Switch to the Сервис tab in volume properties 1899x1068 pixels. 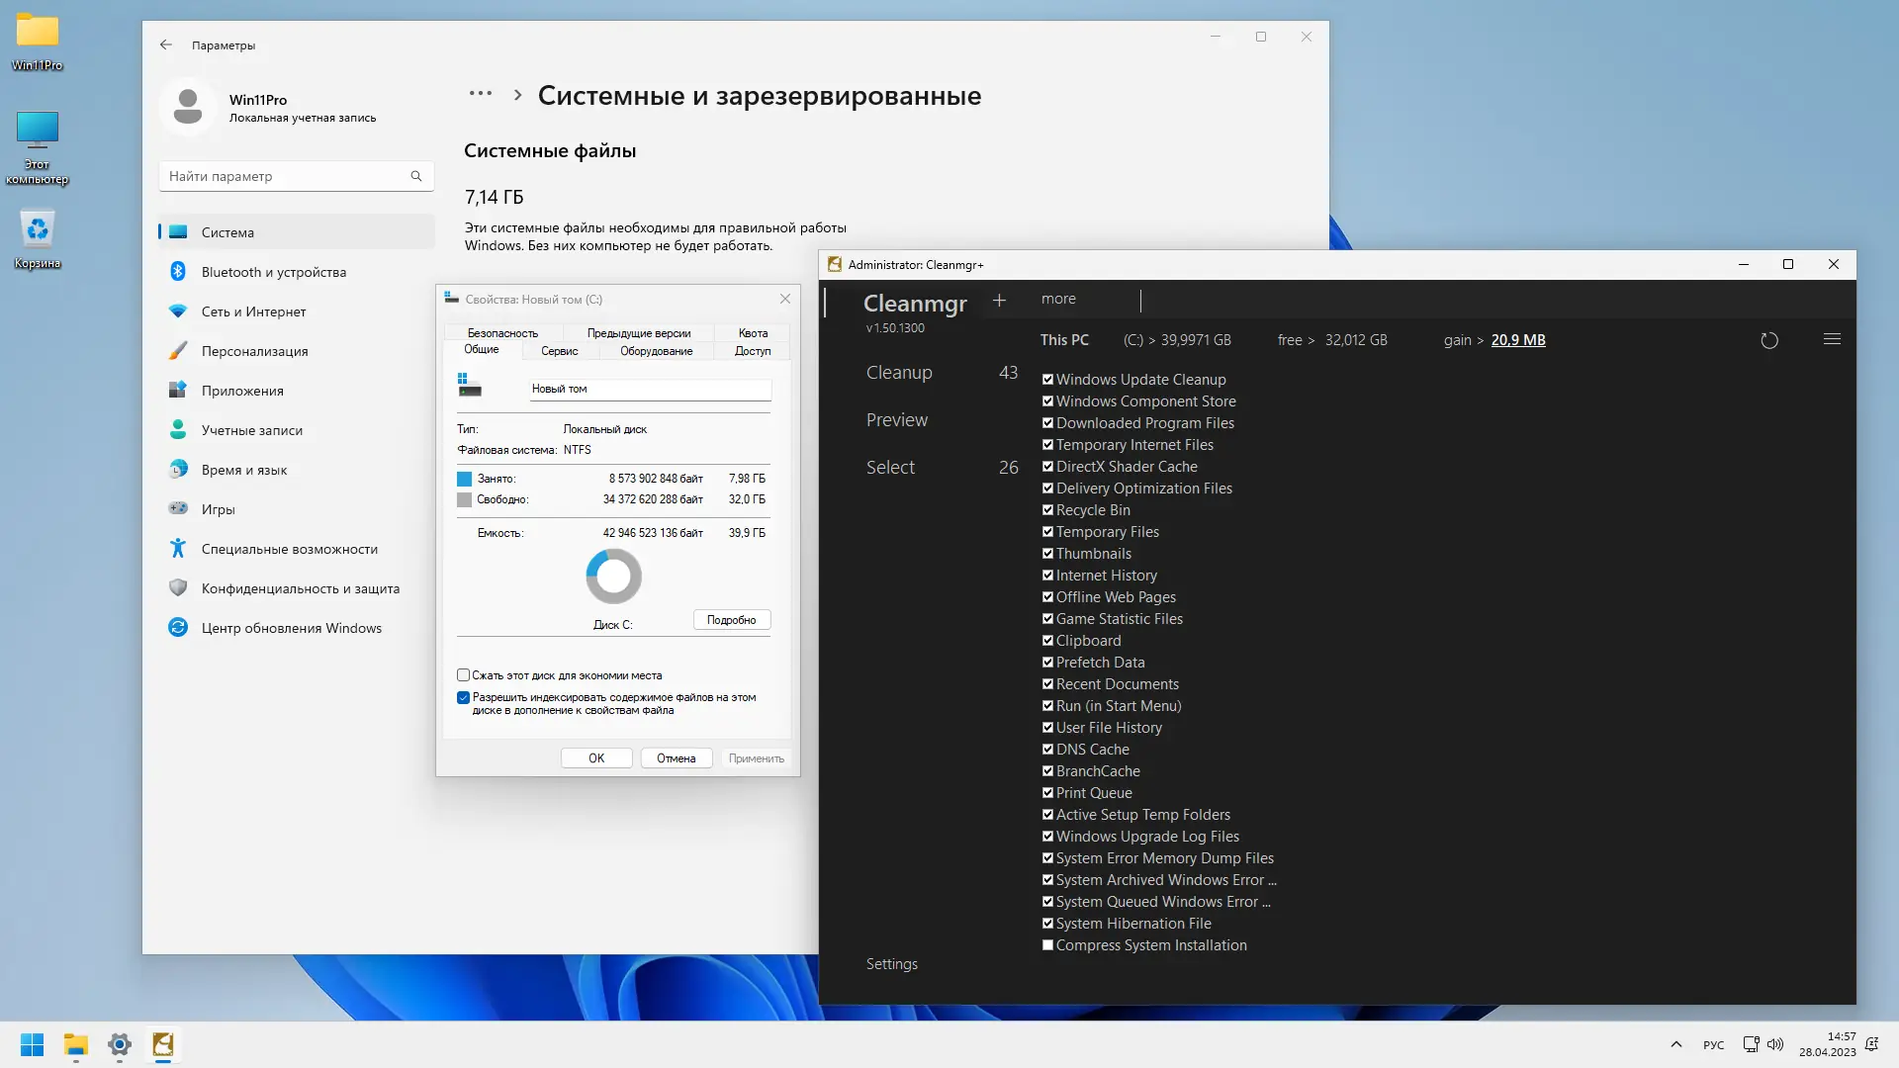coord(559,351)
